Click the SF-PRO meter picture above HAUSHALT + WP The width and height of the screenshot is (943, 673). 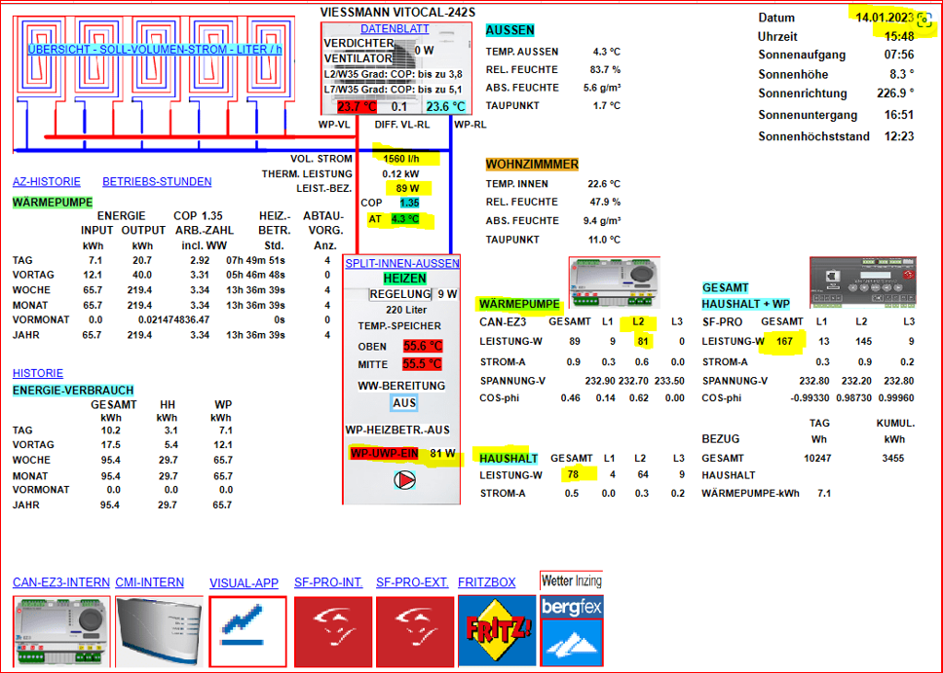click(863, 282)
